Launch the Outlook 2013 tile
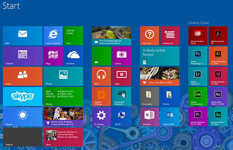 coord(170,117)
